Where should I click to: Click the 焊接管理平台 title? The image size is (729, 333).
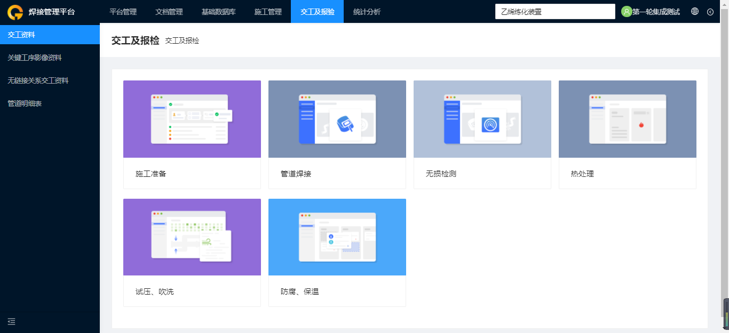click(x=52, y=12)
